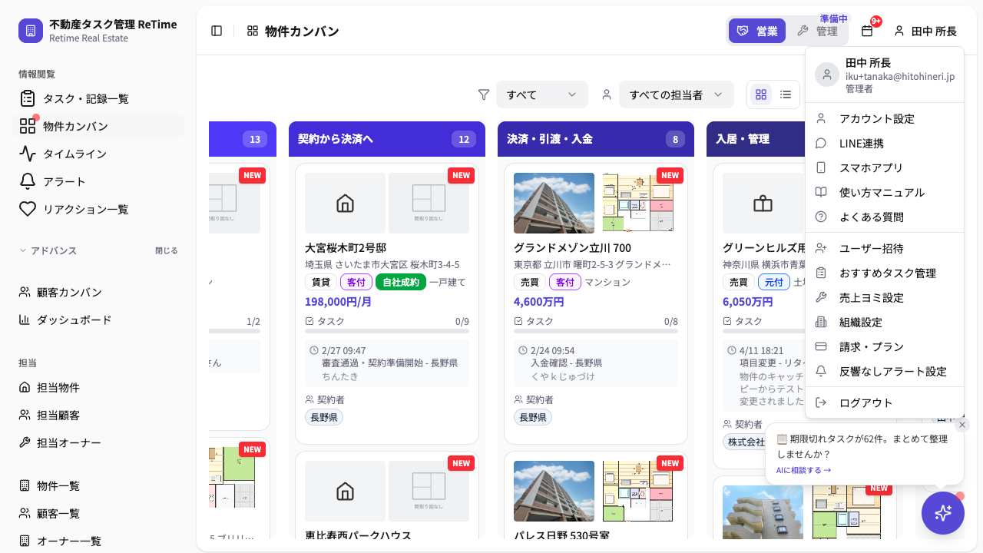Click the 元付 tag on グリーンヒルズ card
This screenshot has height=553, width=983.
773,282
